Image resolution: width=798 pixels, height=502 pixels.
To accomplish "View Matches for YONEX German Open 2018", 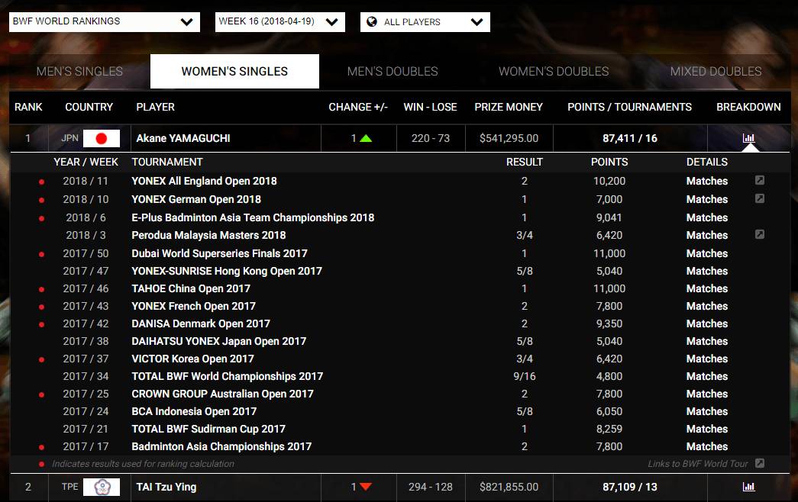I will pos(707,199).
